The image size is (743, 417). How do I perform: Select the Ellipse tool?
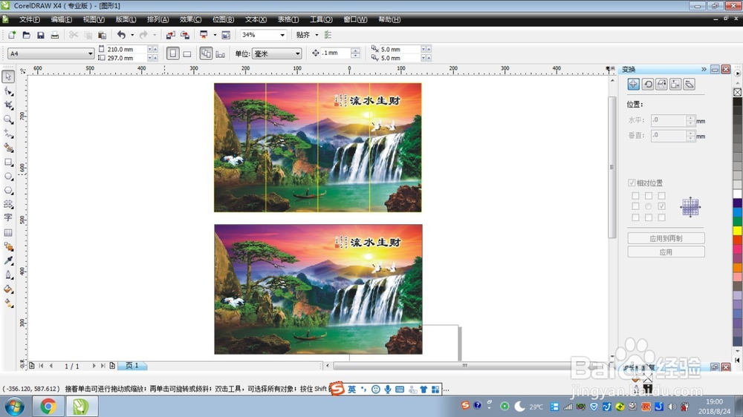(x=8, y=176)
